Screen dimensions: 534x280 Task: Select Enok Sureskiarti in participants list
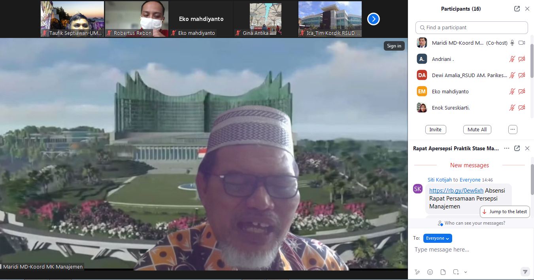[x=451, y=108]
